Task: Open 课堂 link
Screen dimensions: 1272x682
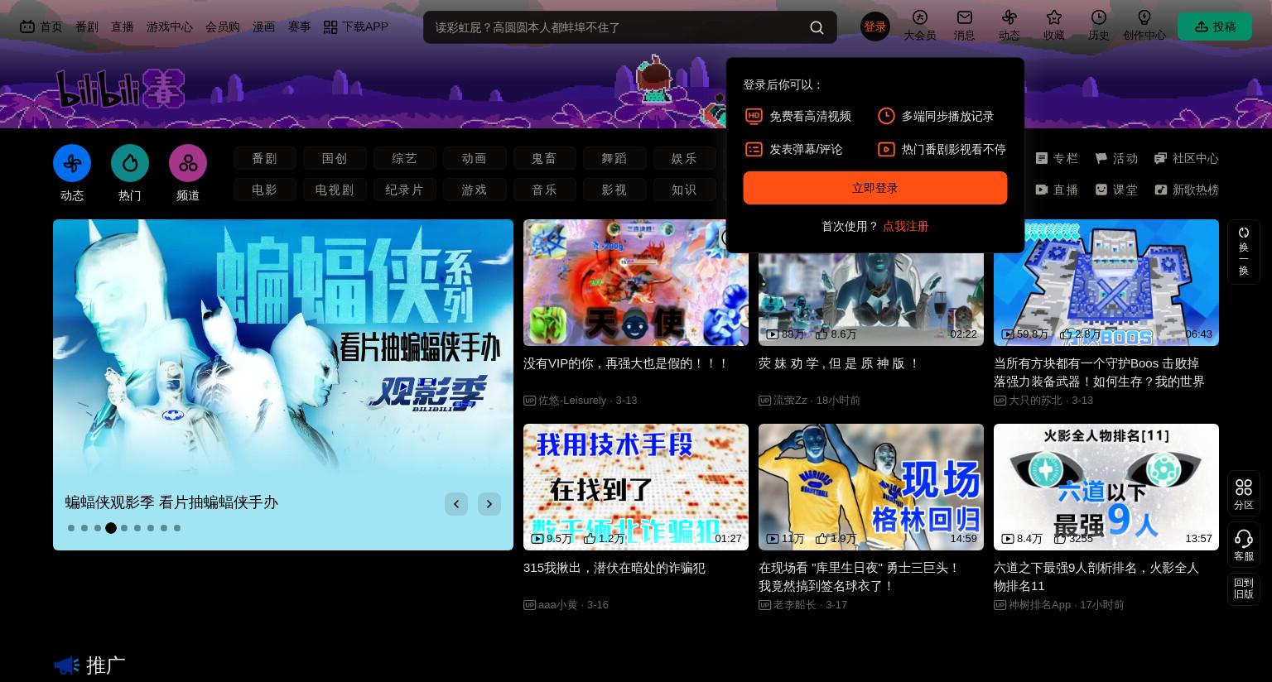Action: click(1116, 190)
